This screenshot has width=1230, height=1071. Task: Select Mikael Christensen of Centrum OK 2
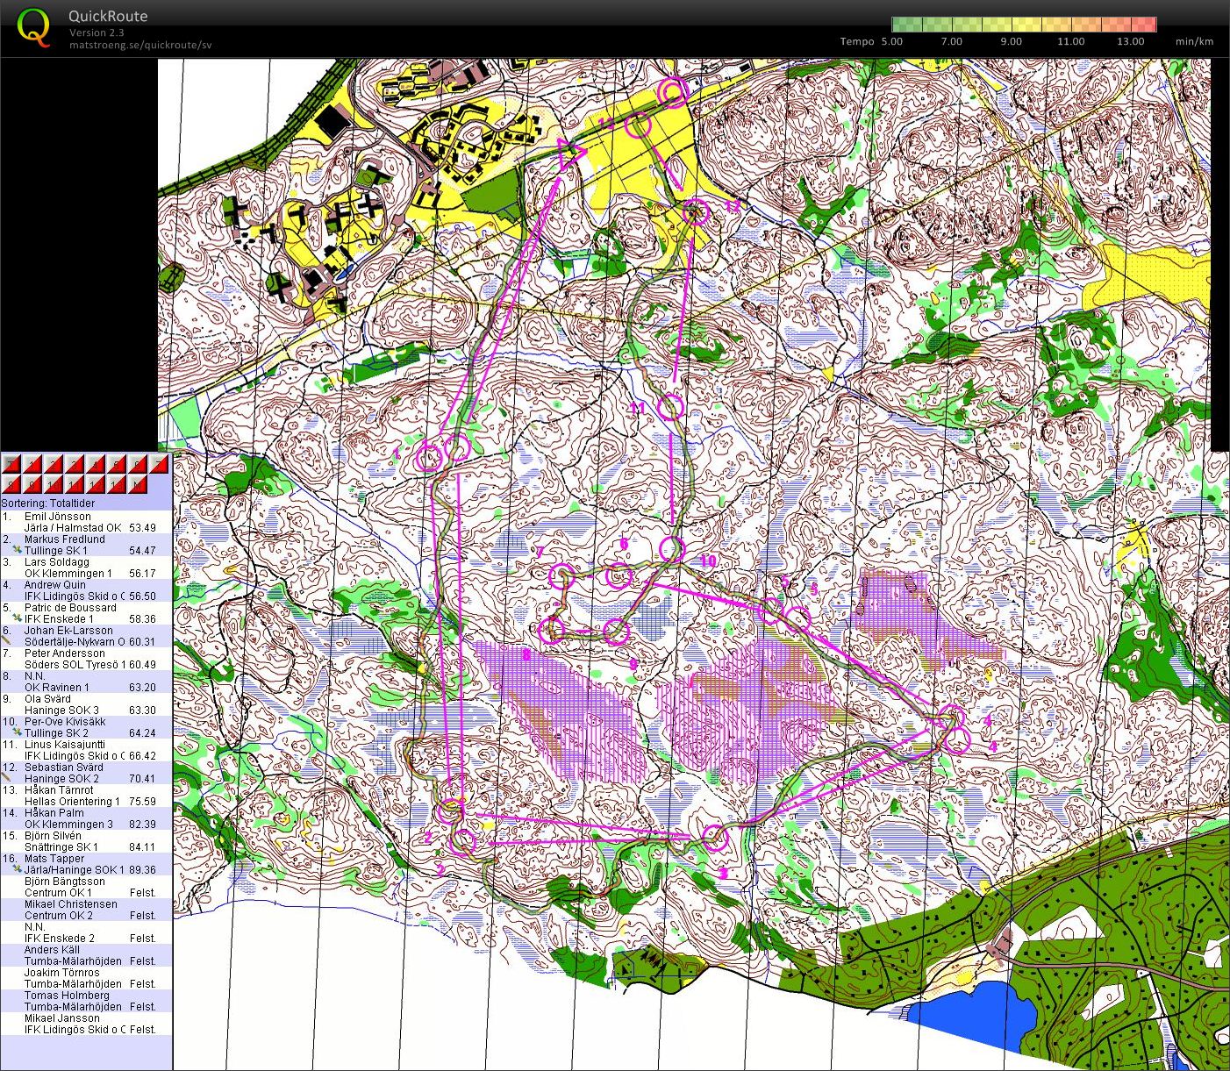[x=71, y=904]
